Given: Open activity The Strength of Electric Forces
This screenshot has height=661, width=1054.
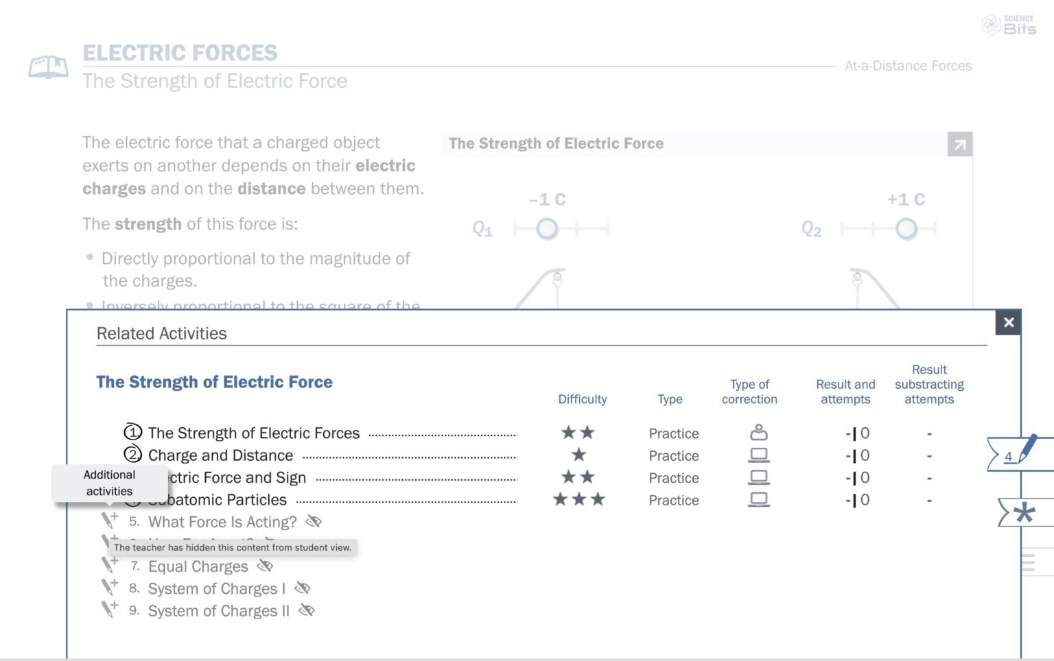Looking at the screenshot, I should (x=253, y=433).
